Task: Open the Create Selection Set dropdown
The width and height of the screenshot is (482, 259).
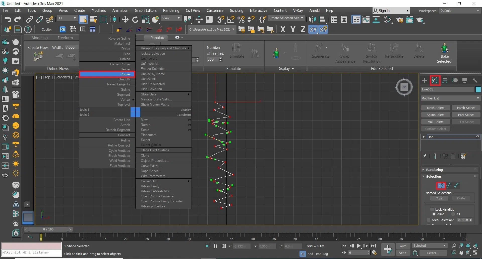Action: click(x=286, y=18)
